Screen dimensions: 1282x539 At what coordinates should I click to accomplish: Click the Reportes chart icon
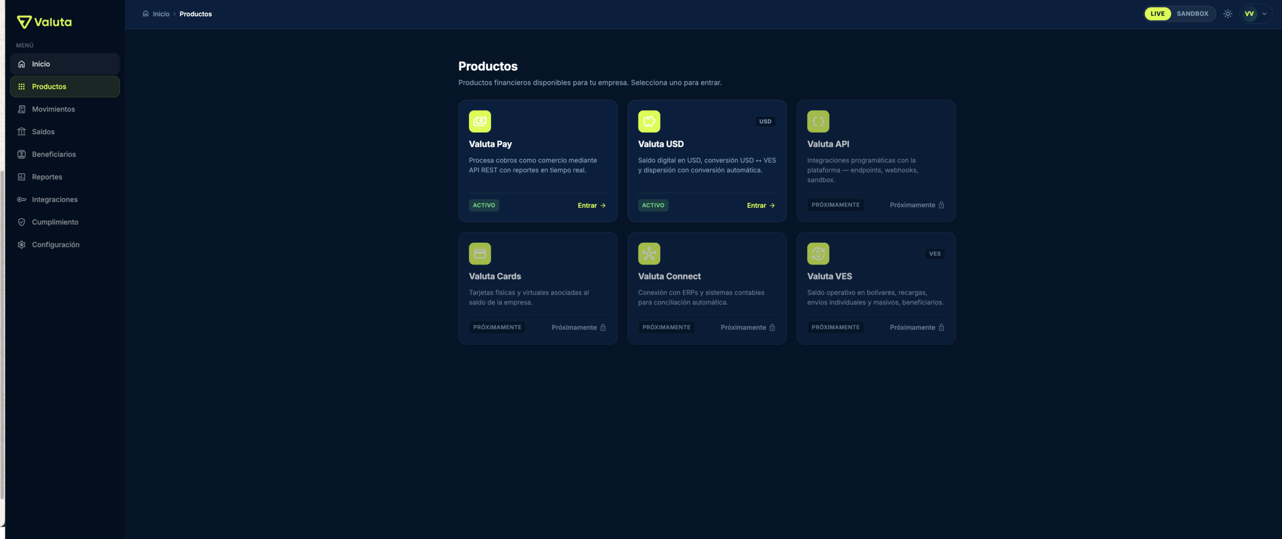pos(22,177)
